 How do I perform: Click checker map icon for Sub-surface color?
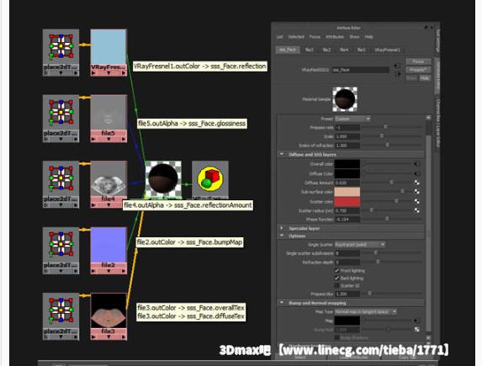coord(416,192)
